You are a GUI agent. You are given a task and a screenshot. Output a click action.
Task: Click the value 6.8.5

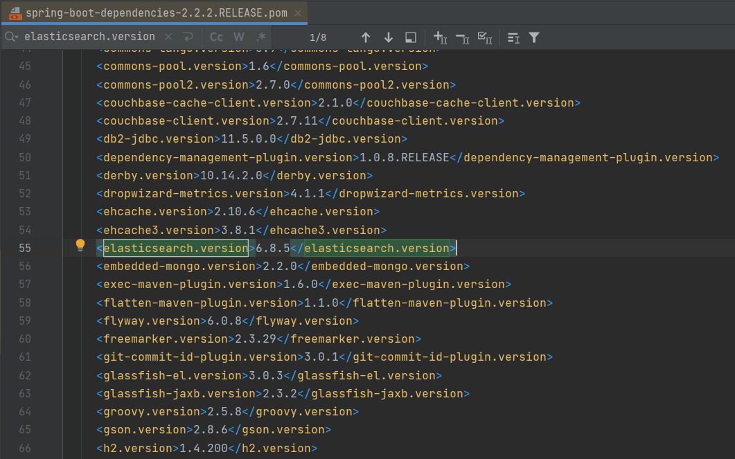(273, 249)
